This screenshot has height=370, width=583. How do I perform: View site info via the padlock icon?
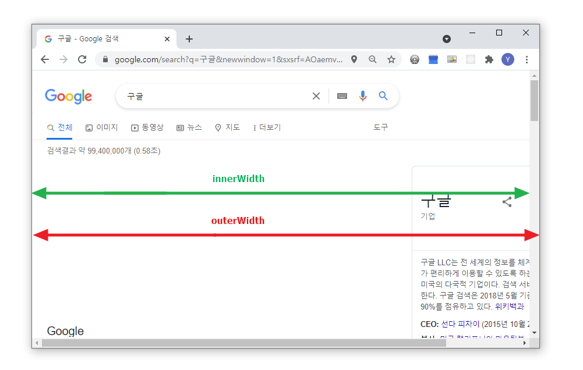coord(105,59)
